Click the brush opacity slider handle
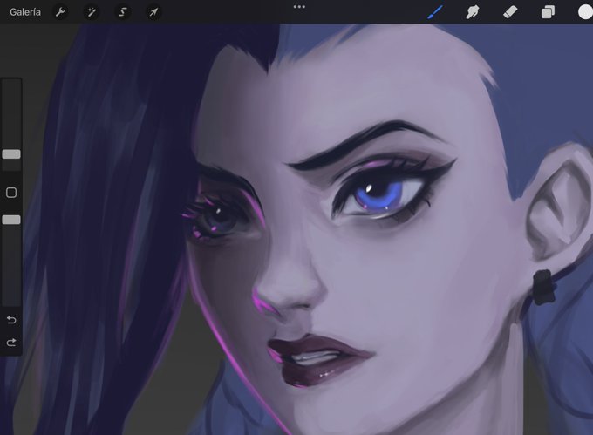This screenshot has width=593, height=435. point(11,220)
